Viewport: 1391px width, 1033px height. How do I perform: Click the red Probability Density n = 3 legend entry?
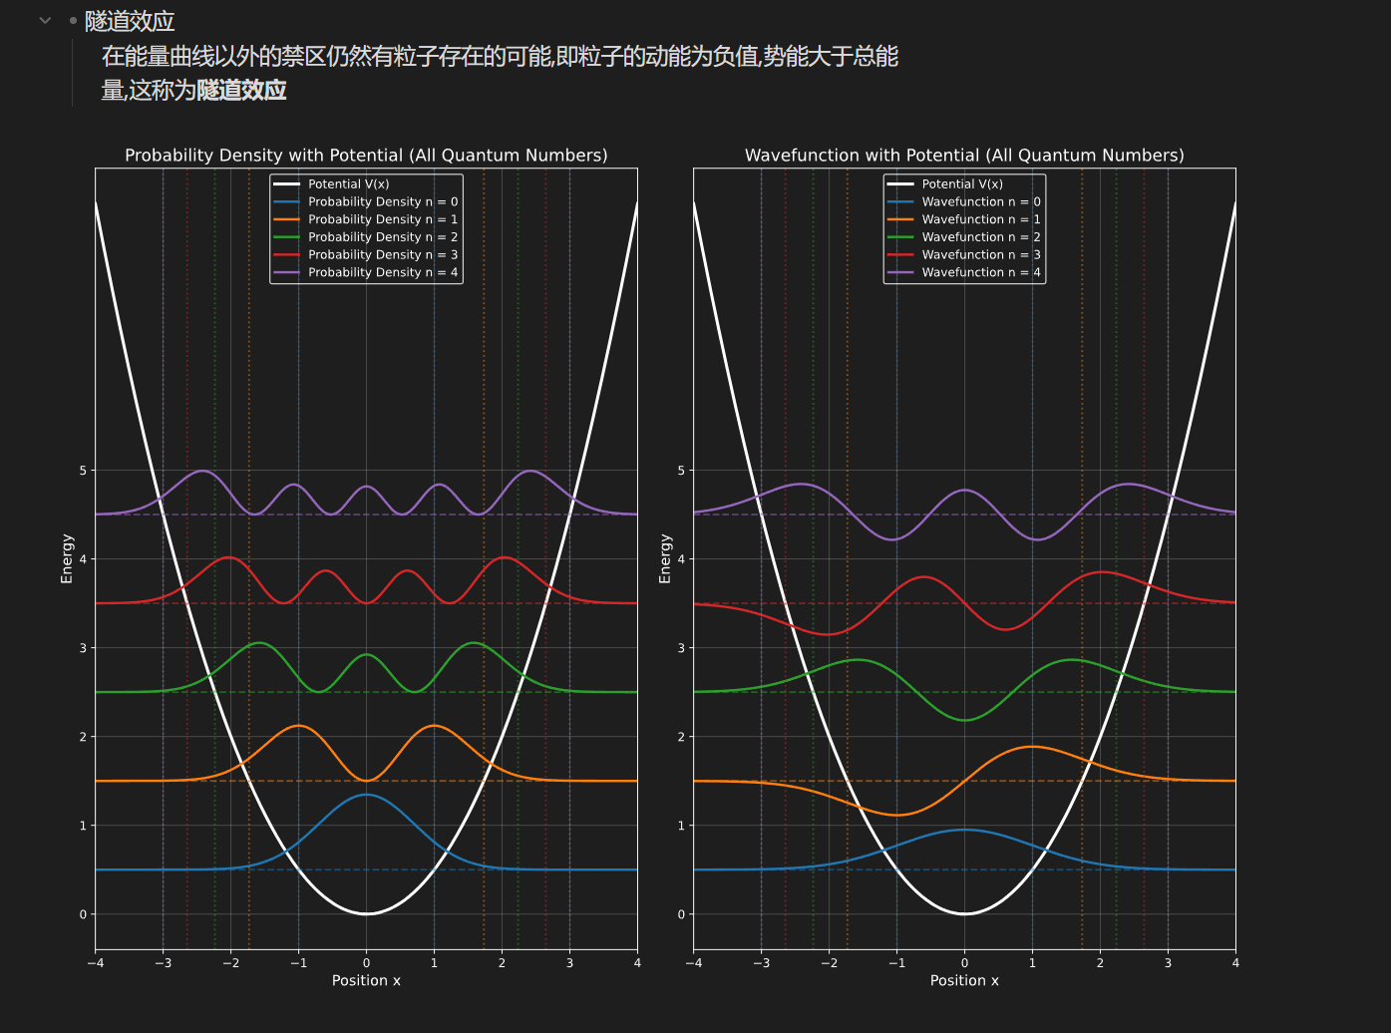tap(382, 255)
